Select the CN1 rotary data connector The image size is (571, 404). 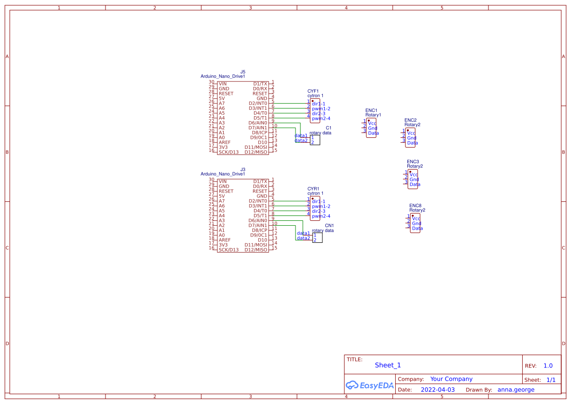[317, 237]
